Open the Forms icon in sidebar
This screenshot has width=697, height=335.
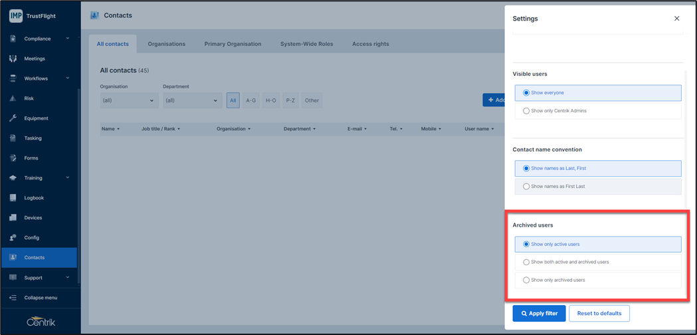13,158
